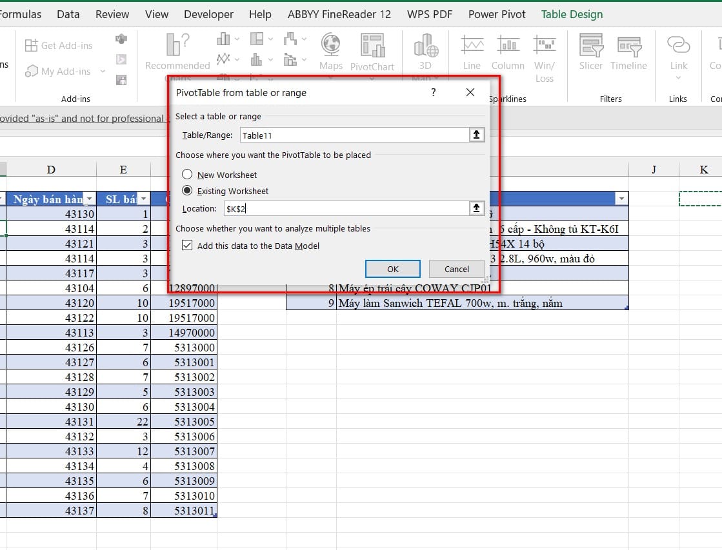Open ABBYY FineReader 12 tab
Viewport: 722px width, 550px height.
339,14
